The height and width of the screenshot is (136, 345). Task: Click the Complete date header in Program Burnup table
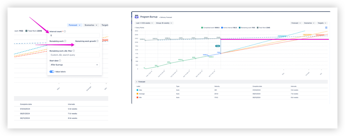(x=257, y=86)
